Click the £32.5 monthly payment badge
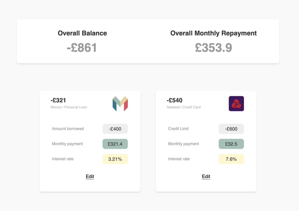299x211 pixels. [231, 144]
